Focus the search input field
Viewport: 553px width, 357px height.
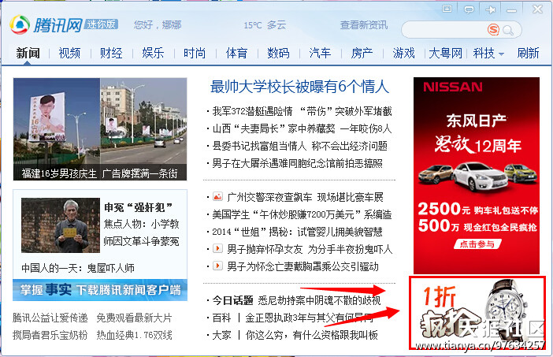click(x=444, y=30)
